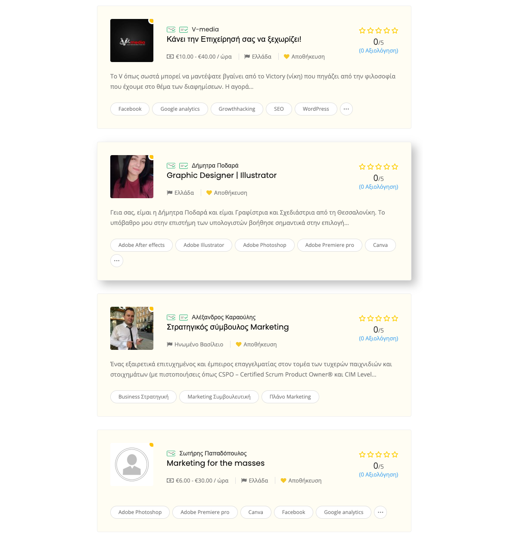
Task: Click the hourly rate money icon on V-media
Action: pyautogui.click(x=170, y=56)
